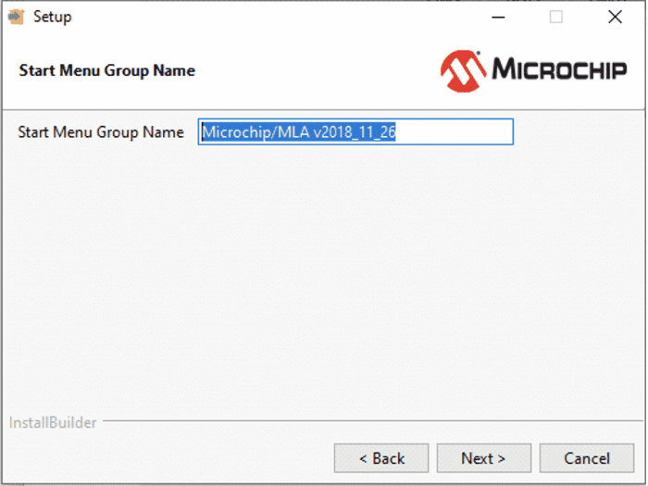648x486 pixels.
Task: Click the red Microchip logo emblem
Action: [462, 71]
